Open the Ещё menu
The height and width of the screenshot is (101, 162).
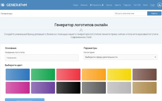pos(152,5)
